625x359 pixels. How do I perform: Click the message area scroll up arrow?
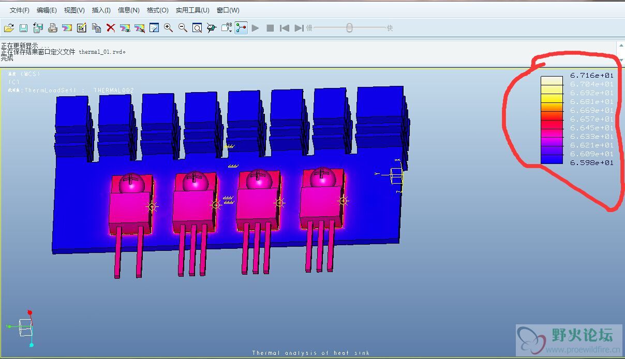(621, 46)
